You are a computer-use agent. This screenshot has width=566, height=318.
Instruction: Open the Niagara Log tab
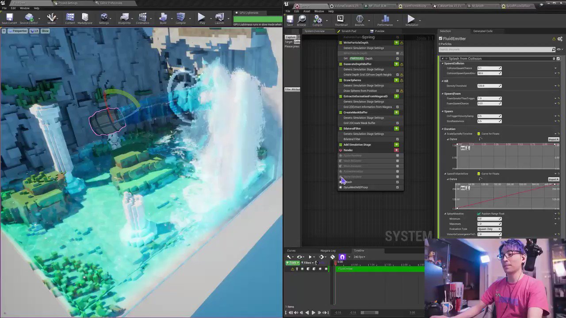point(328,250)
